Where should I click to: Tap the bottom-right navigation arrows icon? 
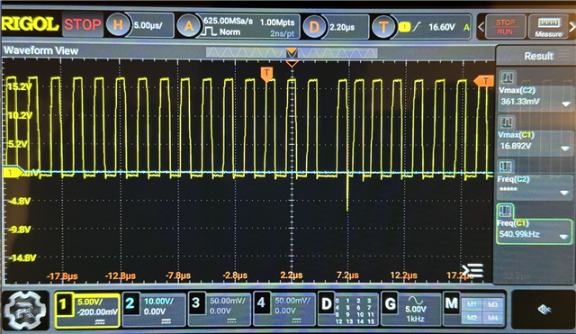click(x=544, y=310)
